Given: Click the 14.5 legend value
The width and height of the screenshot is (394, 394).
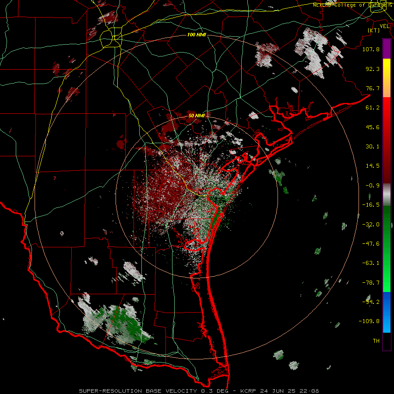Looking at the screenshot, I should pyautogui.click(x=373, y=166).
